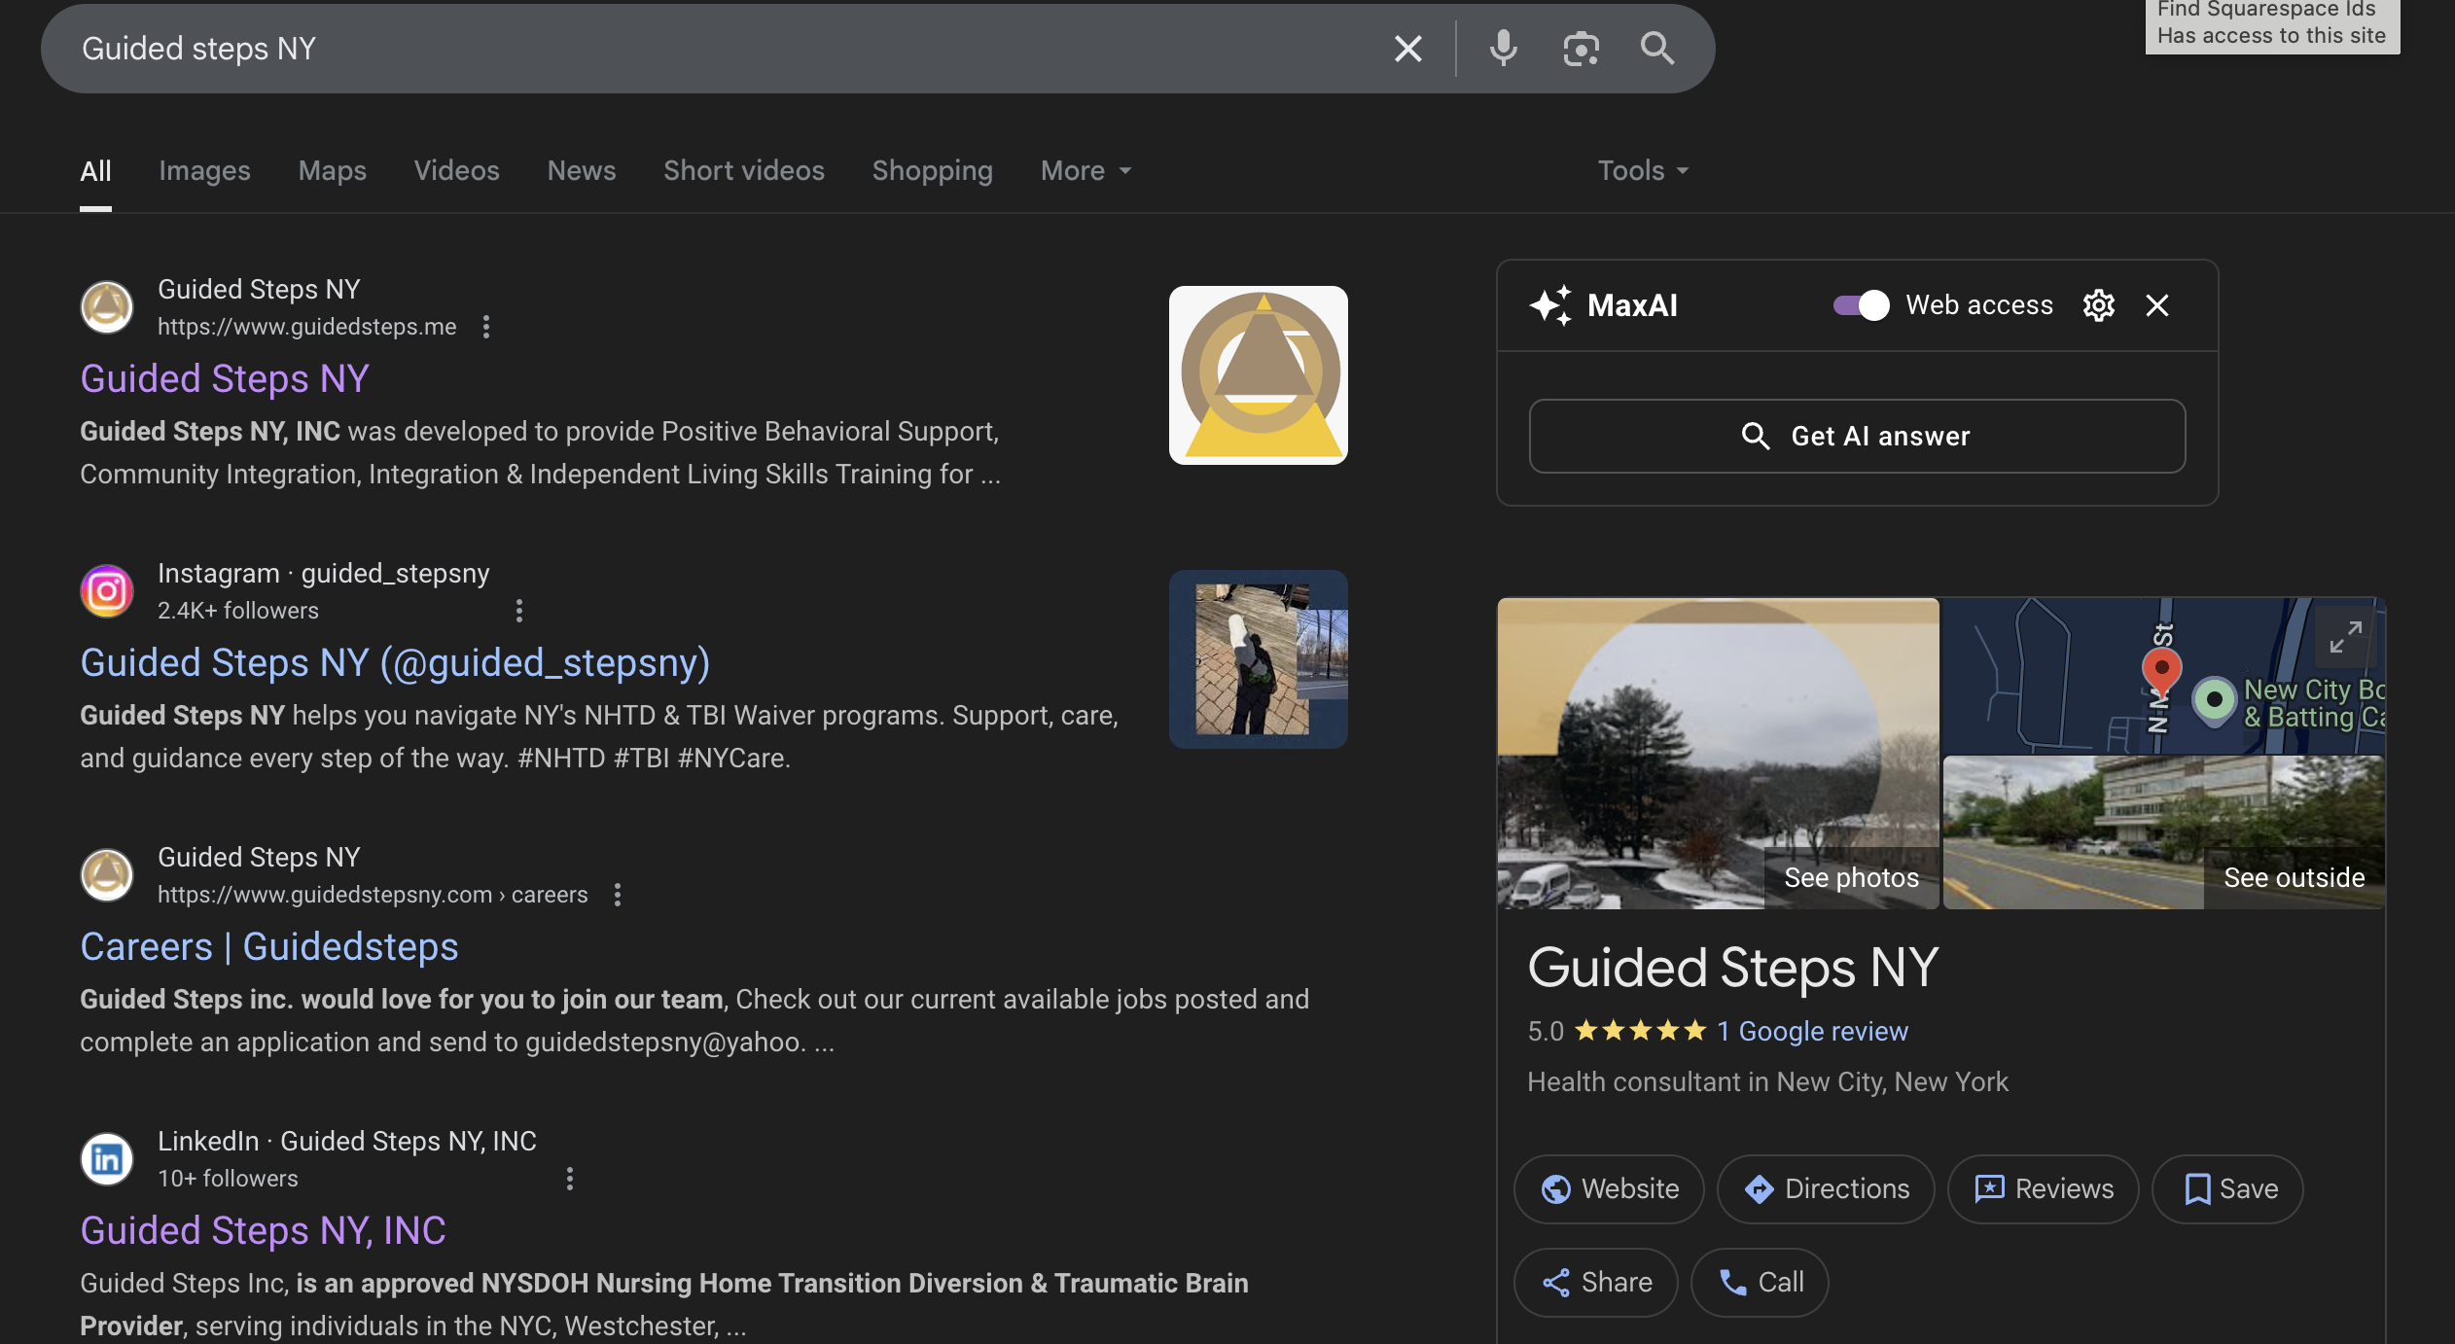
Task: Open three-dot options for LinkedIn result
Action: coord(570,1179)
